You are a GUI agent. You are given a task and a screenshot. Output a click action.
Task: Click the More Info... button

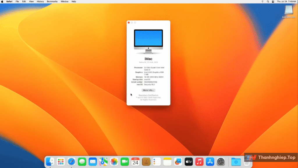[x=148, y=90]
